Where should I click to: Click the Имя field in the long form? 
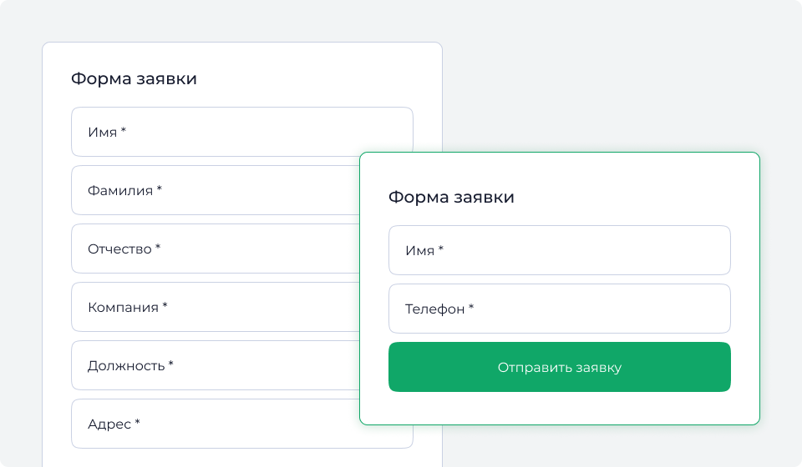click(242, 132)
